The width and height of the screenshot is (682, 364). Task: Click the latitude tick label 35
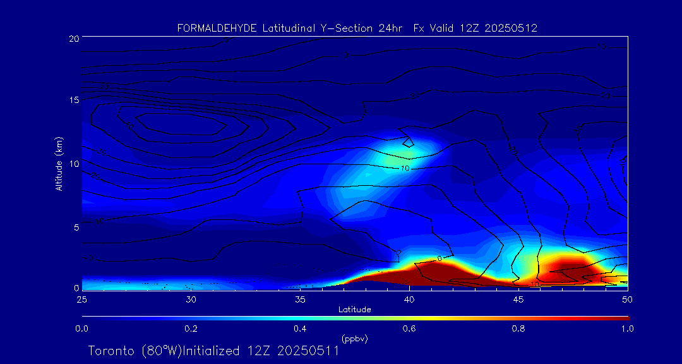[x=300, y=300]
